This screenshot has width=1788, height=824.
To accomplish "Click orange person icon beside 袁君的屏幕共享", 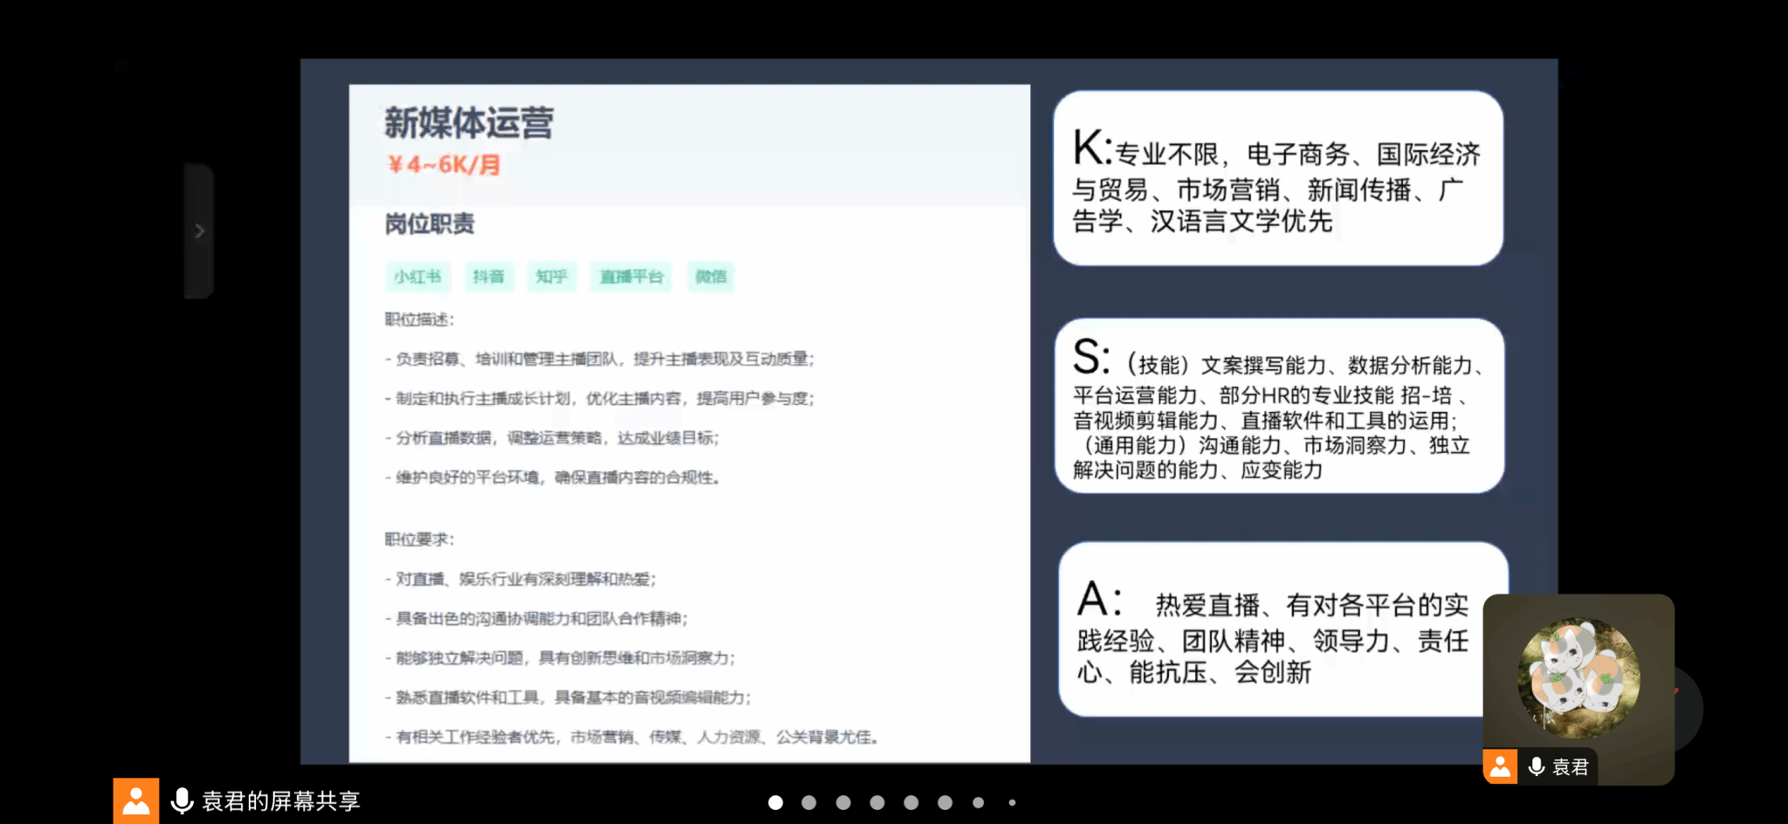I will [x=136, y=800].
